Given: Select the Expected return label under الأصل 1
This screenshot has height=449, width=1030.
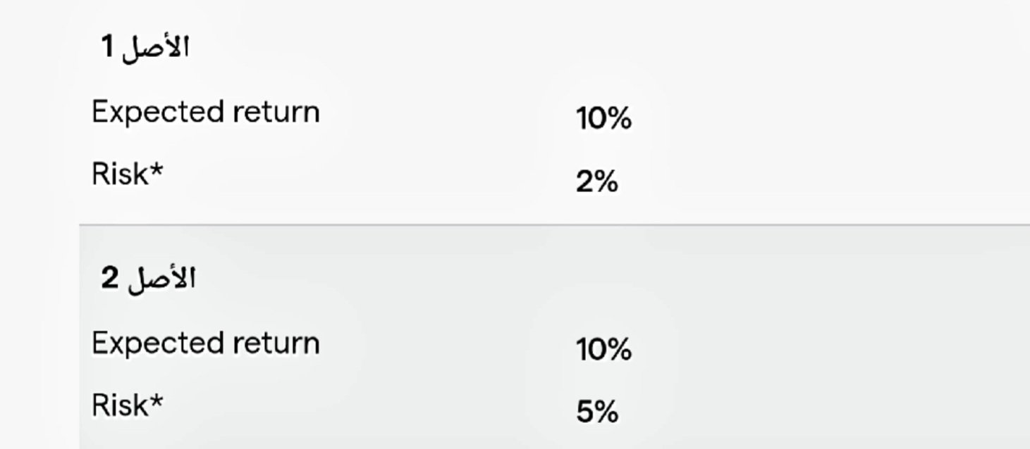Looking at the screenshot, I should coord(205,112).
